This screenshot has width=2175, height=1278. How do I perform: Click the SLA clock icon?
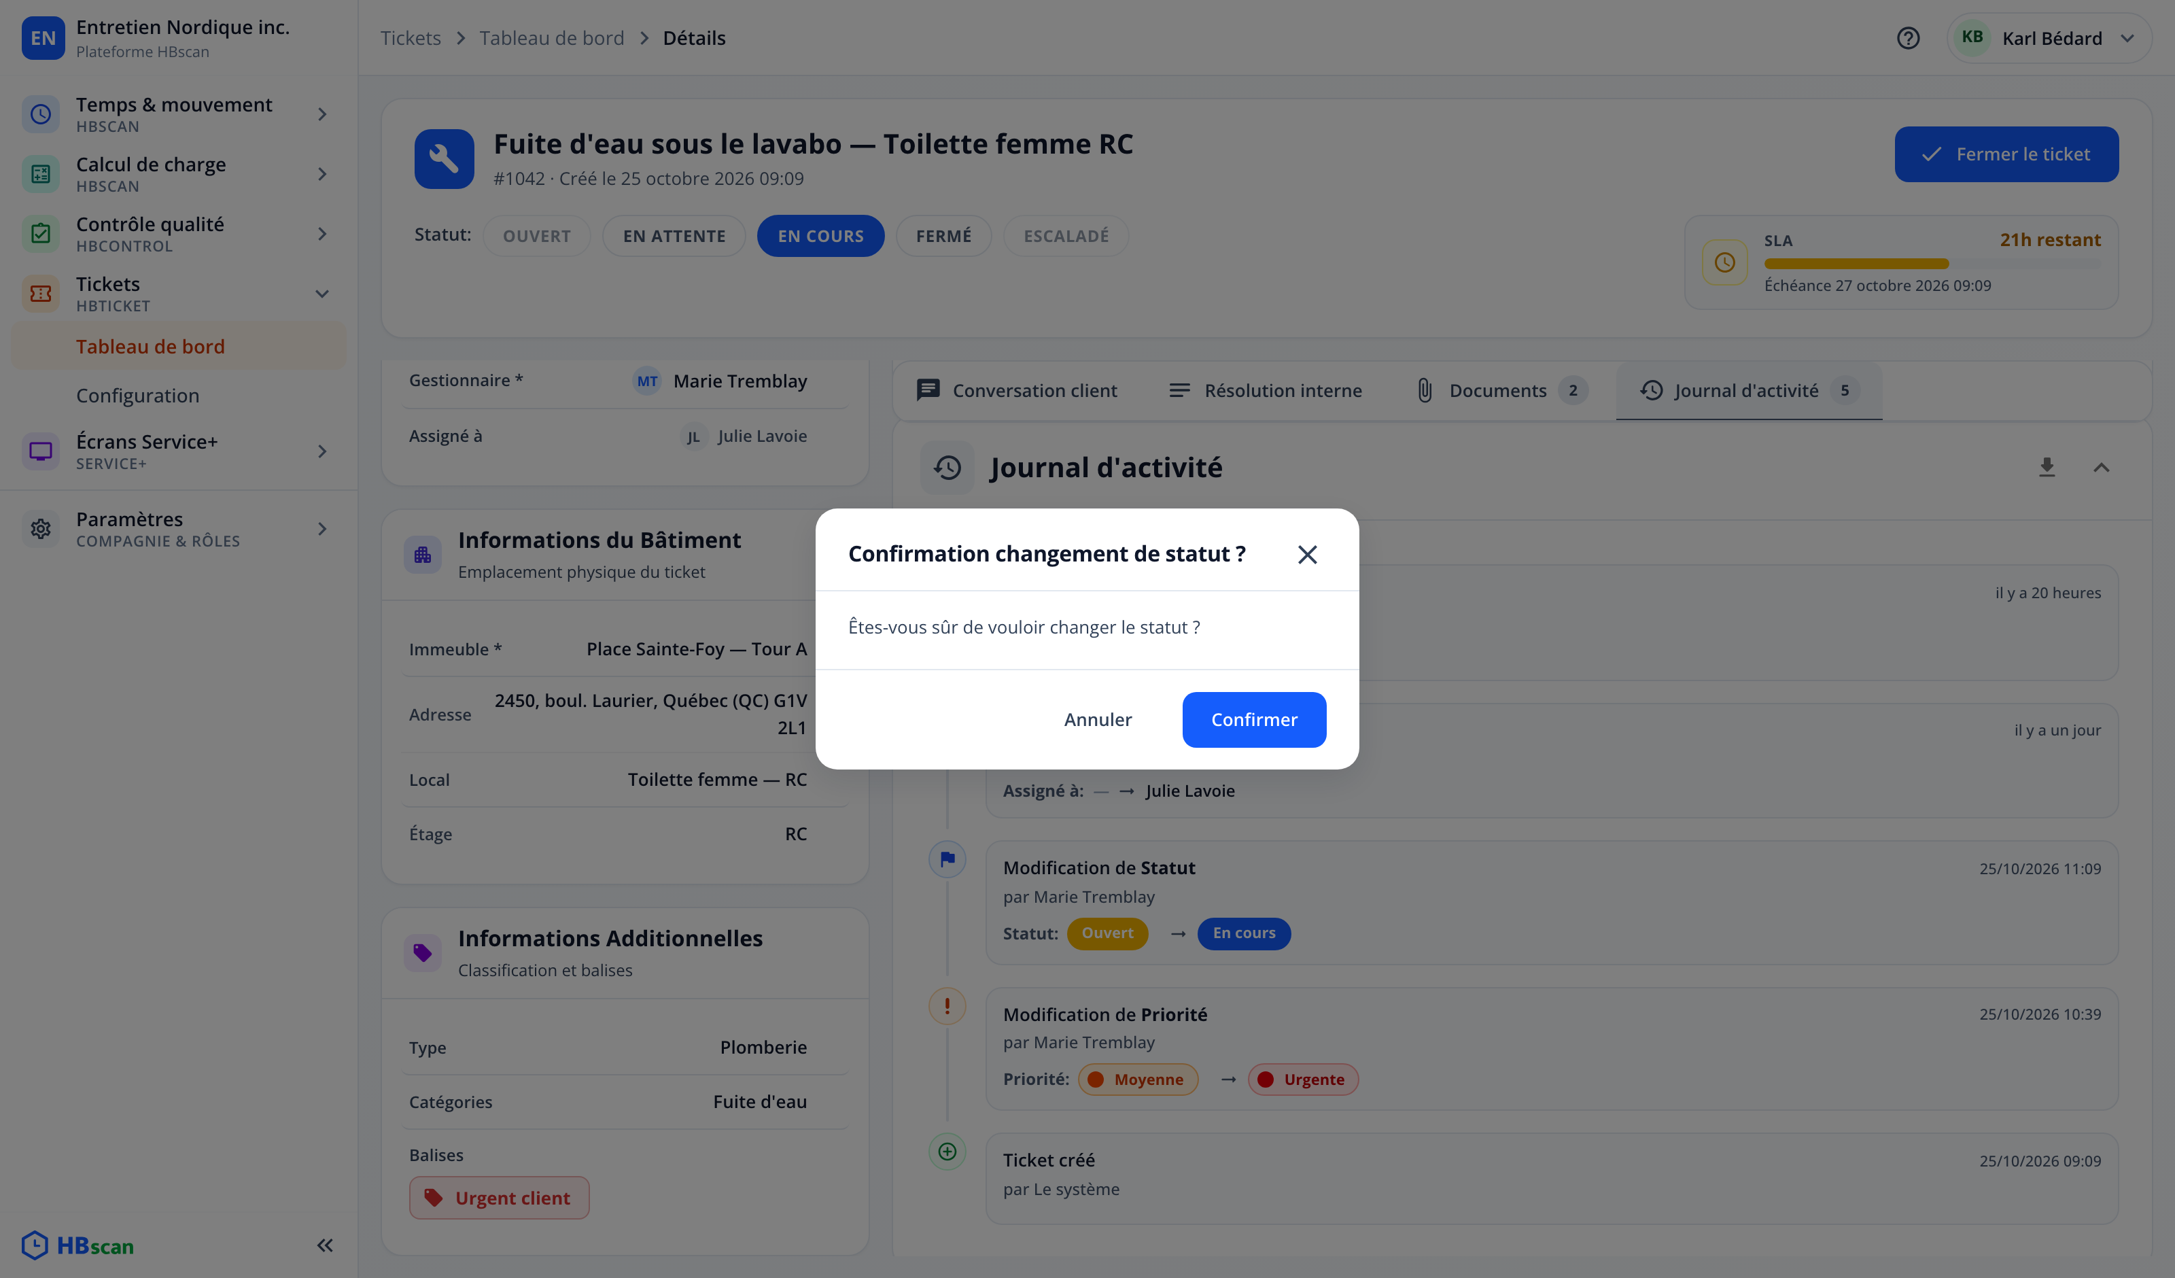point(1724,262)
